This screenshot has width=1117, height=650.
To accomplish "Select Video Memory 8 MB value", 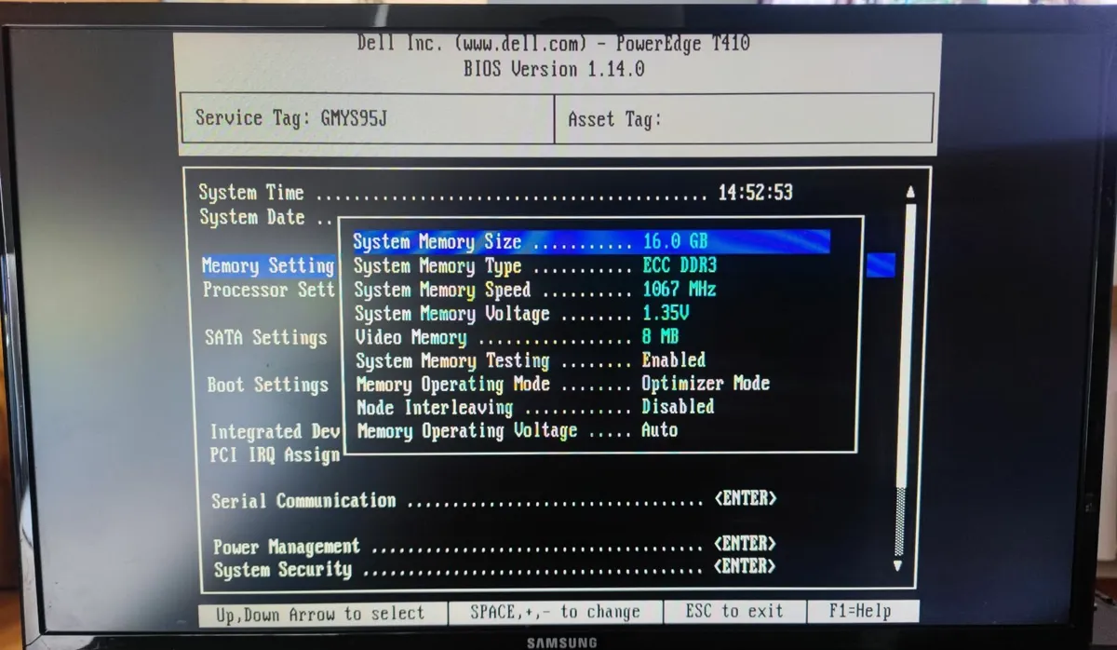I will tap(660, 337).
